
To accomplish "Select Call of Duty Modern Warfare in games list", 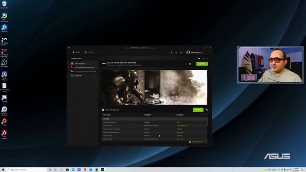I will pyautogui.click(x=84, y=72).
